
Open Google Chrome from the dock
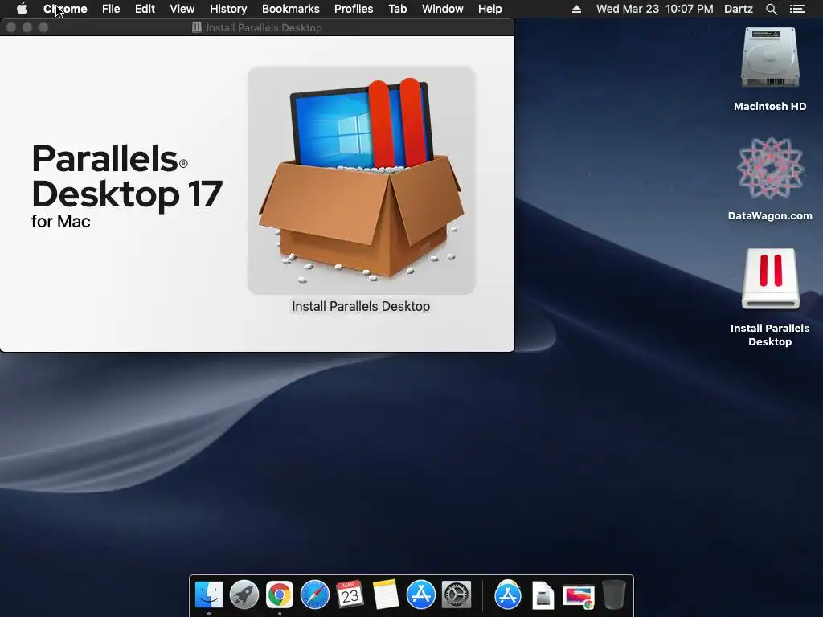pos(279,595)
